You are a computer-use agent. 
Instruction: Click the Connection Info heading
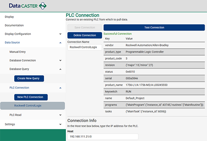click(x=82, y=120)
